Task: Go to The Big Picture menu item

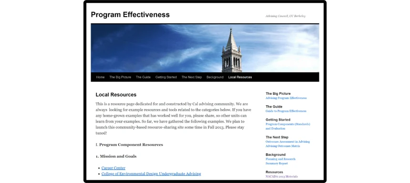Action: pyautogui.click(x=120, y=77)
